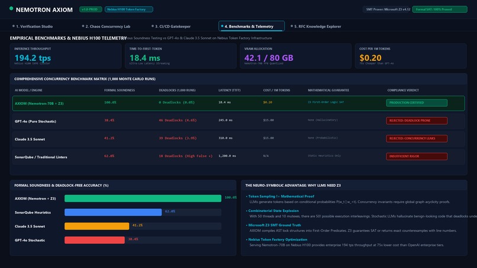477x268 pixels.
Task: Click the green AXIOM (Nemotron + Z3) bar
Action: (x=143, y=198)
